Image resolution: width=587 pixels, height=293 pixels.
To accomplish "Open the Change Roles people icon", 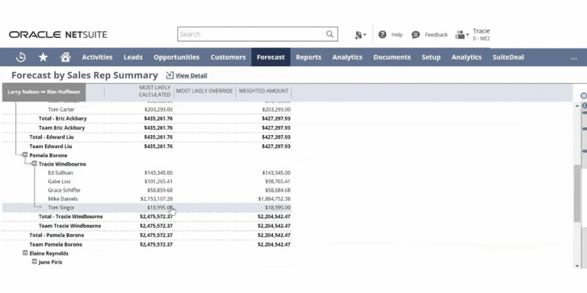I will 462,35.
